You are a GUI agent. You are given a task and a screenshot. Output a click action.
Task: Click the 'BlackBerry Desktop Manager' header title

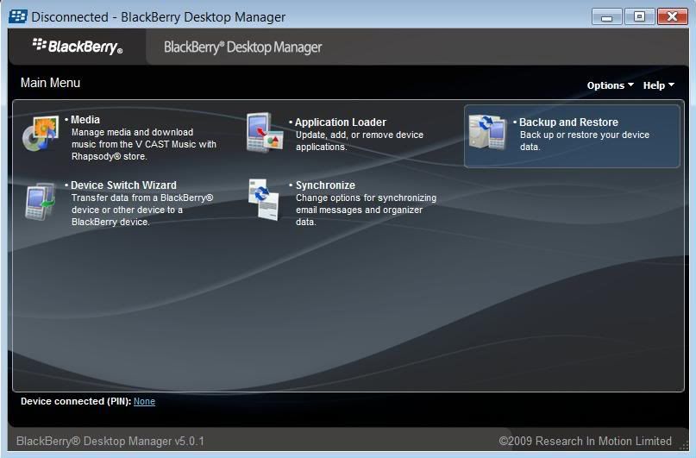coord(243,47)
